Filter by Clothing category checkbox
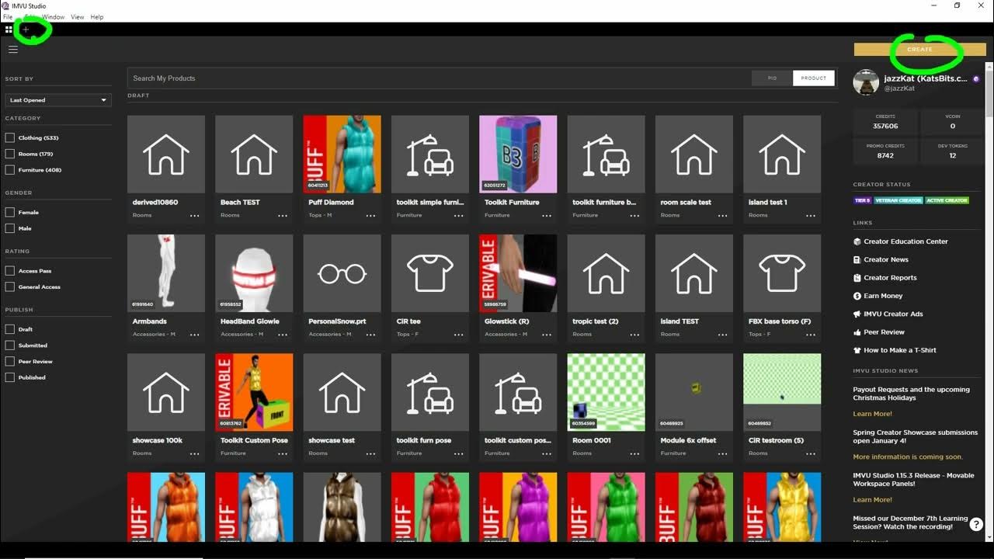Image resolution: width=994 pixels, height=559 pixels. pyautogui.click(x=10, y=137)
